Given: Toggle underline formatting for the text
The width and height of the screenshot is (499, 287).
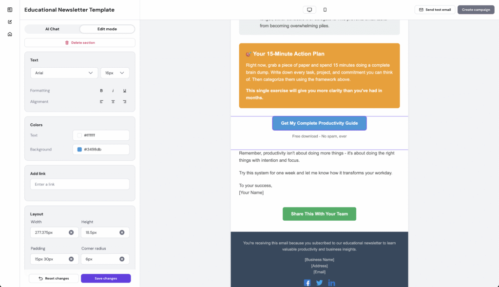Looking at the screenshot, I should click(x=124, y=90).
